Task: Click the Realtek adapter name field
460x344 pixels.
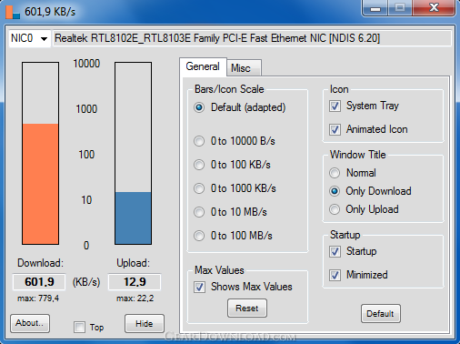Action: coord(252,38)
